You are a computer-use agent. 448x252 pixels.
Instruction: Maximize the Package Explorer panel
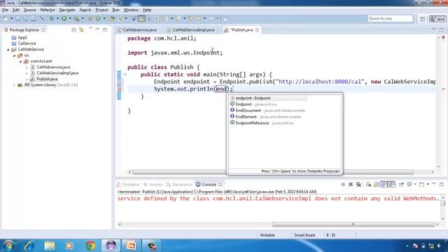coord(105,29)
